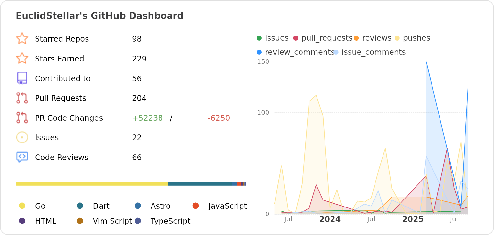Click the -6250 deletions count
Viewport: 494px width, 235px height.
219,118
